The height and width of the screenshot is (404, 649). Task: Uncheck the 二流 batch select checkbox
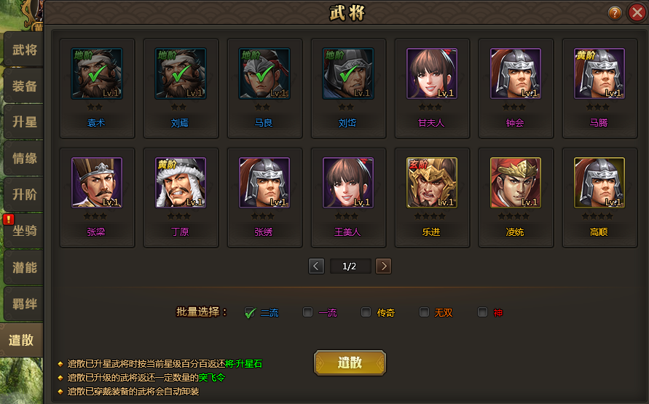250,312
